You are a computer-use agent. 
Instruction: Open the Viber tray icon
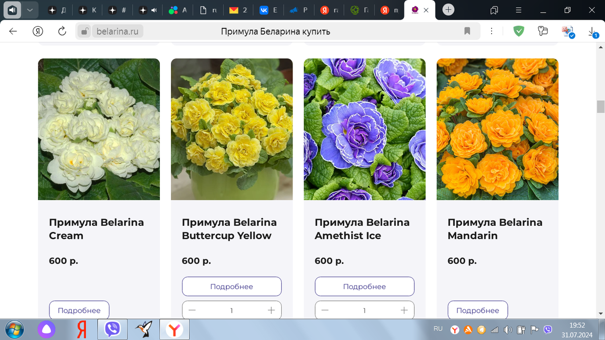[548, 330]
